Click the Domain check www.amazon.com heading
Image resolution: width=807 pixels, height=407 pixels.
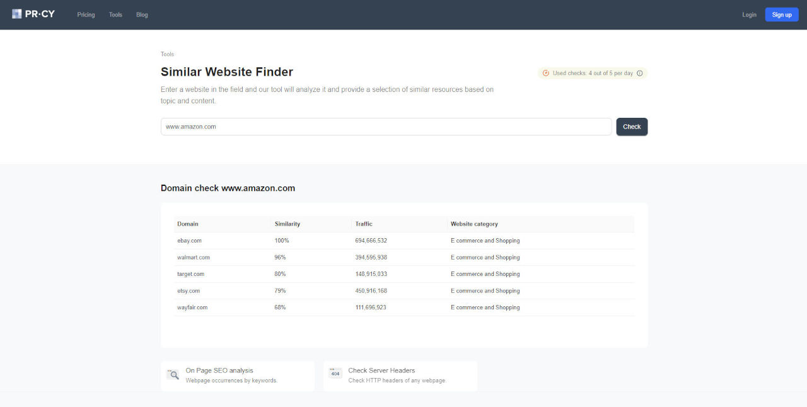point(228,188)
